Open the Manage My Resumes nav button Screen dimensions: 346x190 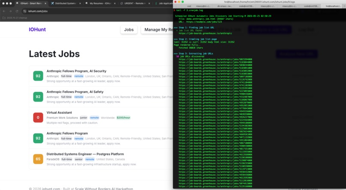(x=157, y=30)
